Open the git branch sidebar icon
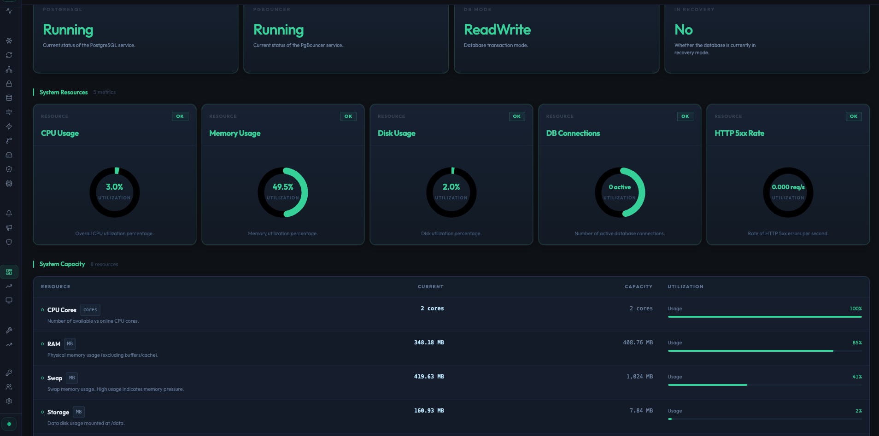Screen dimensions: 879x436 [x=9, y=140]
